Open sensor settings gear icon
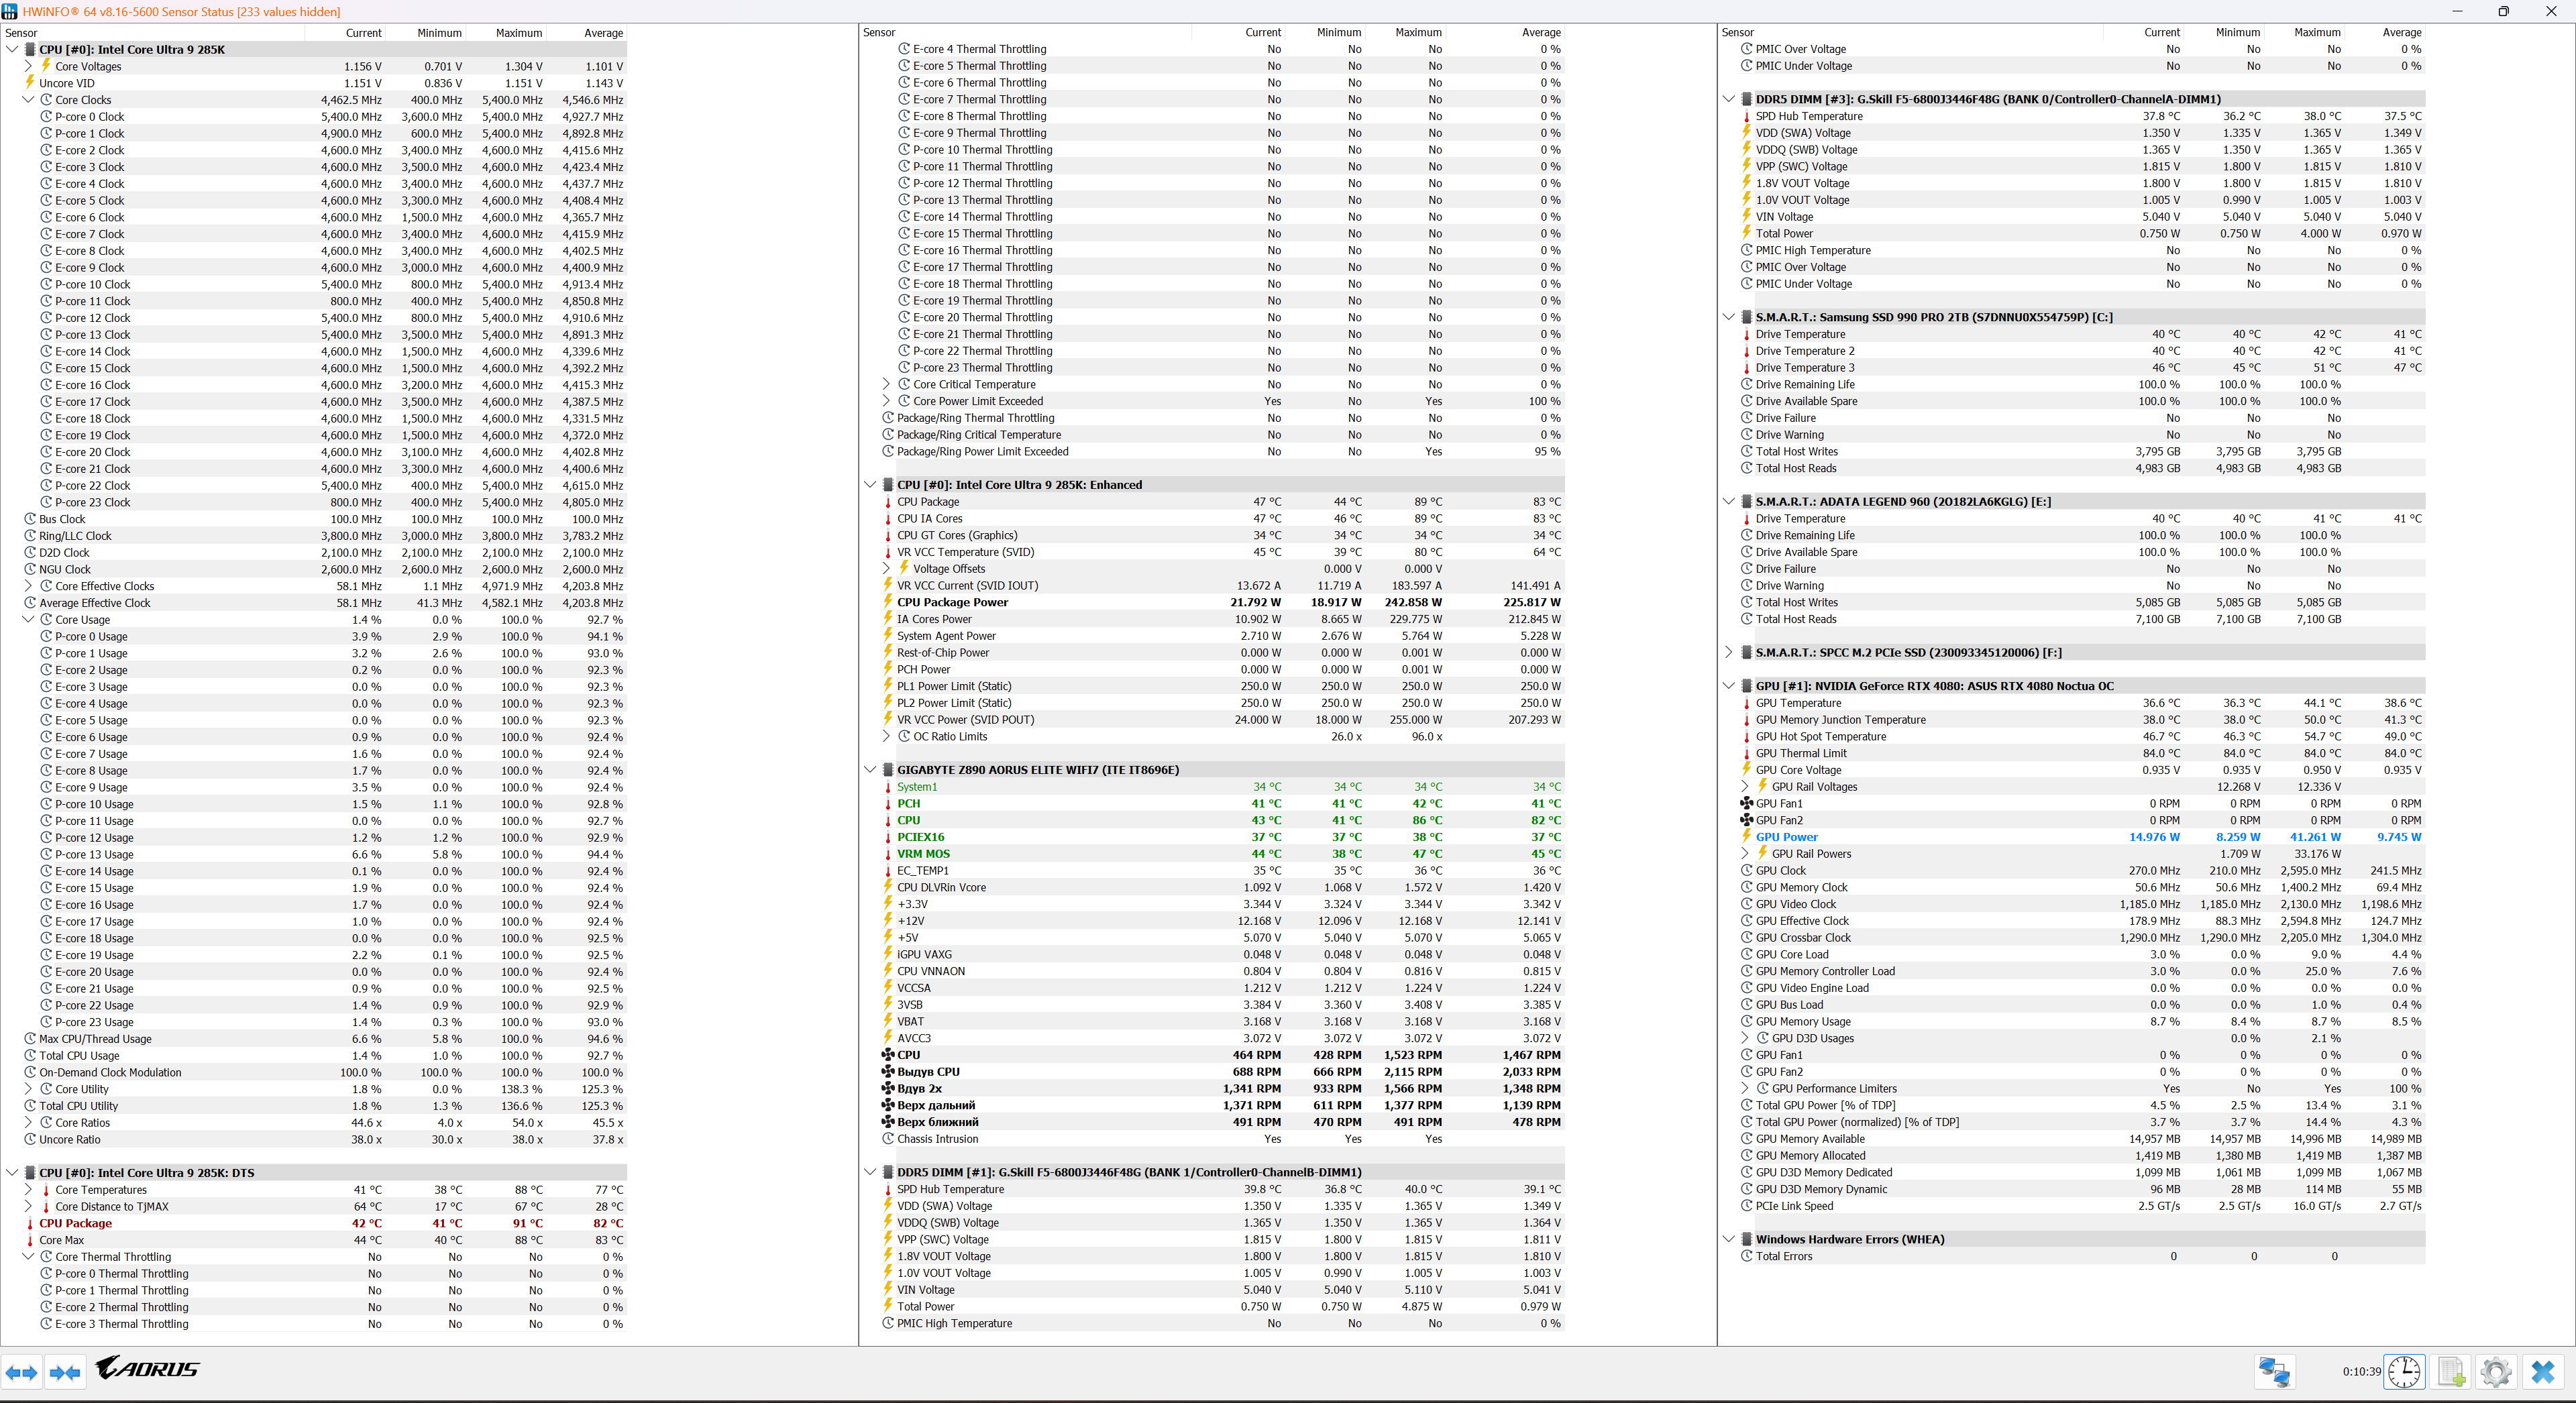 coord(2496,1371)
